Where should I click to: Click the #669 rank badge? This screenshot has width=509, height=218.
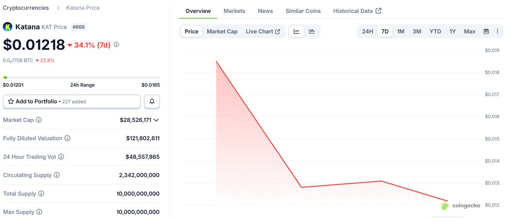[79, 27]
